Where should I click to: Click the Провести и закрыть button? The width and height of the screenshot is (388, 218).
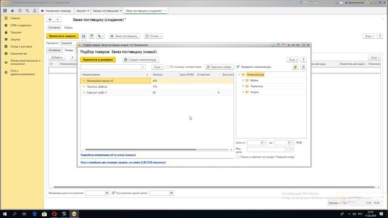(x=62, y=36)
